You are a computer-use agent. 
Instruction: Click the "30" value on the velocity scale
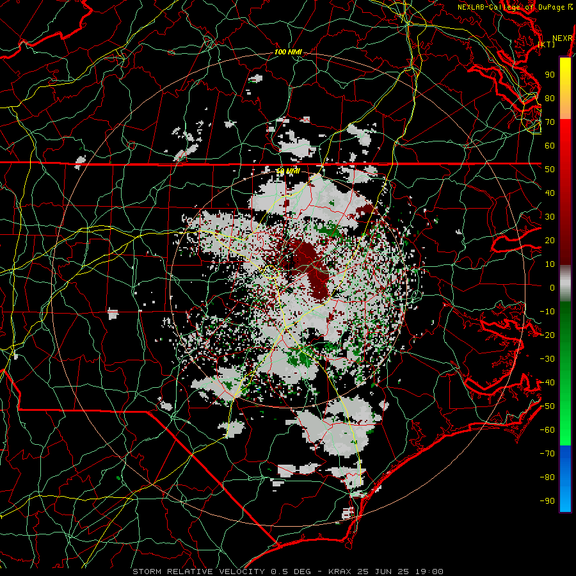[x=550, y=217]
